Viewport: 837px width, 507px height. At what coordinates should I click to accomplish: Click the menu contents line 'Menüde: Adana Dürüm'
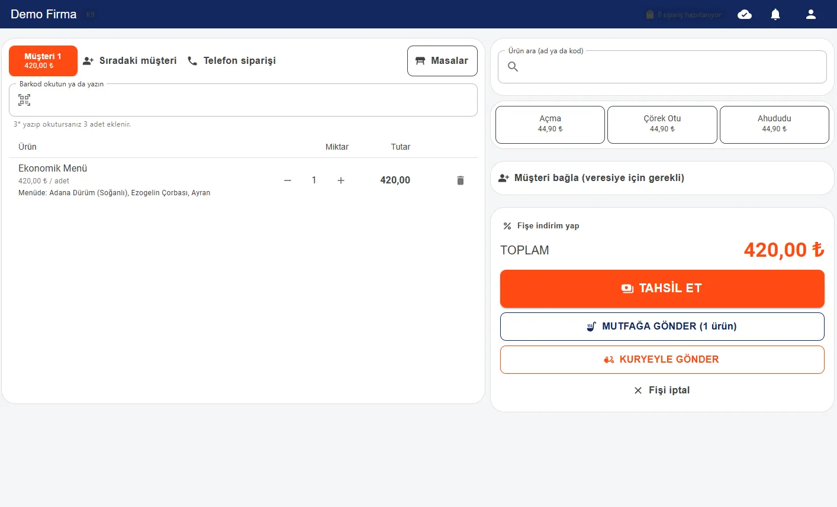(114, 193)
